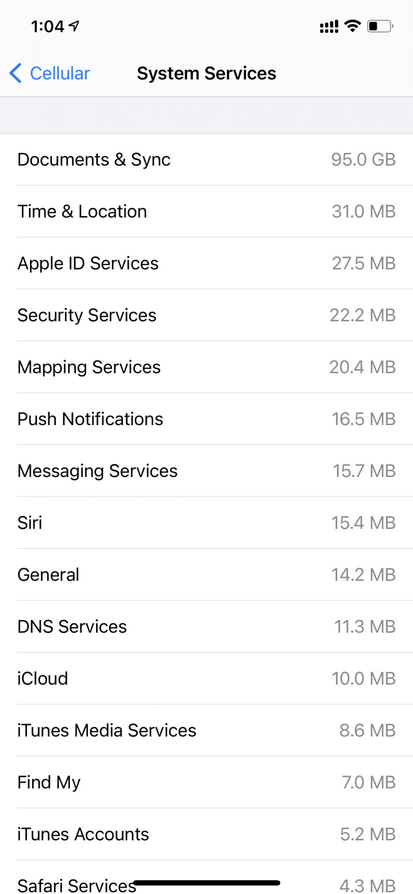Tap the Push Notifications row
The height and width of the screenshot is (894, 413).
(206, 419)
